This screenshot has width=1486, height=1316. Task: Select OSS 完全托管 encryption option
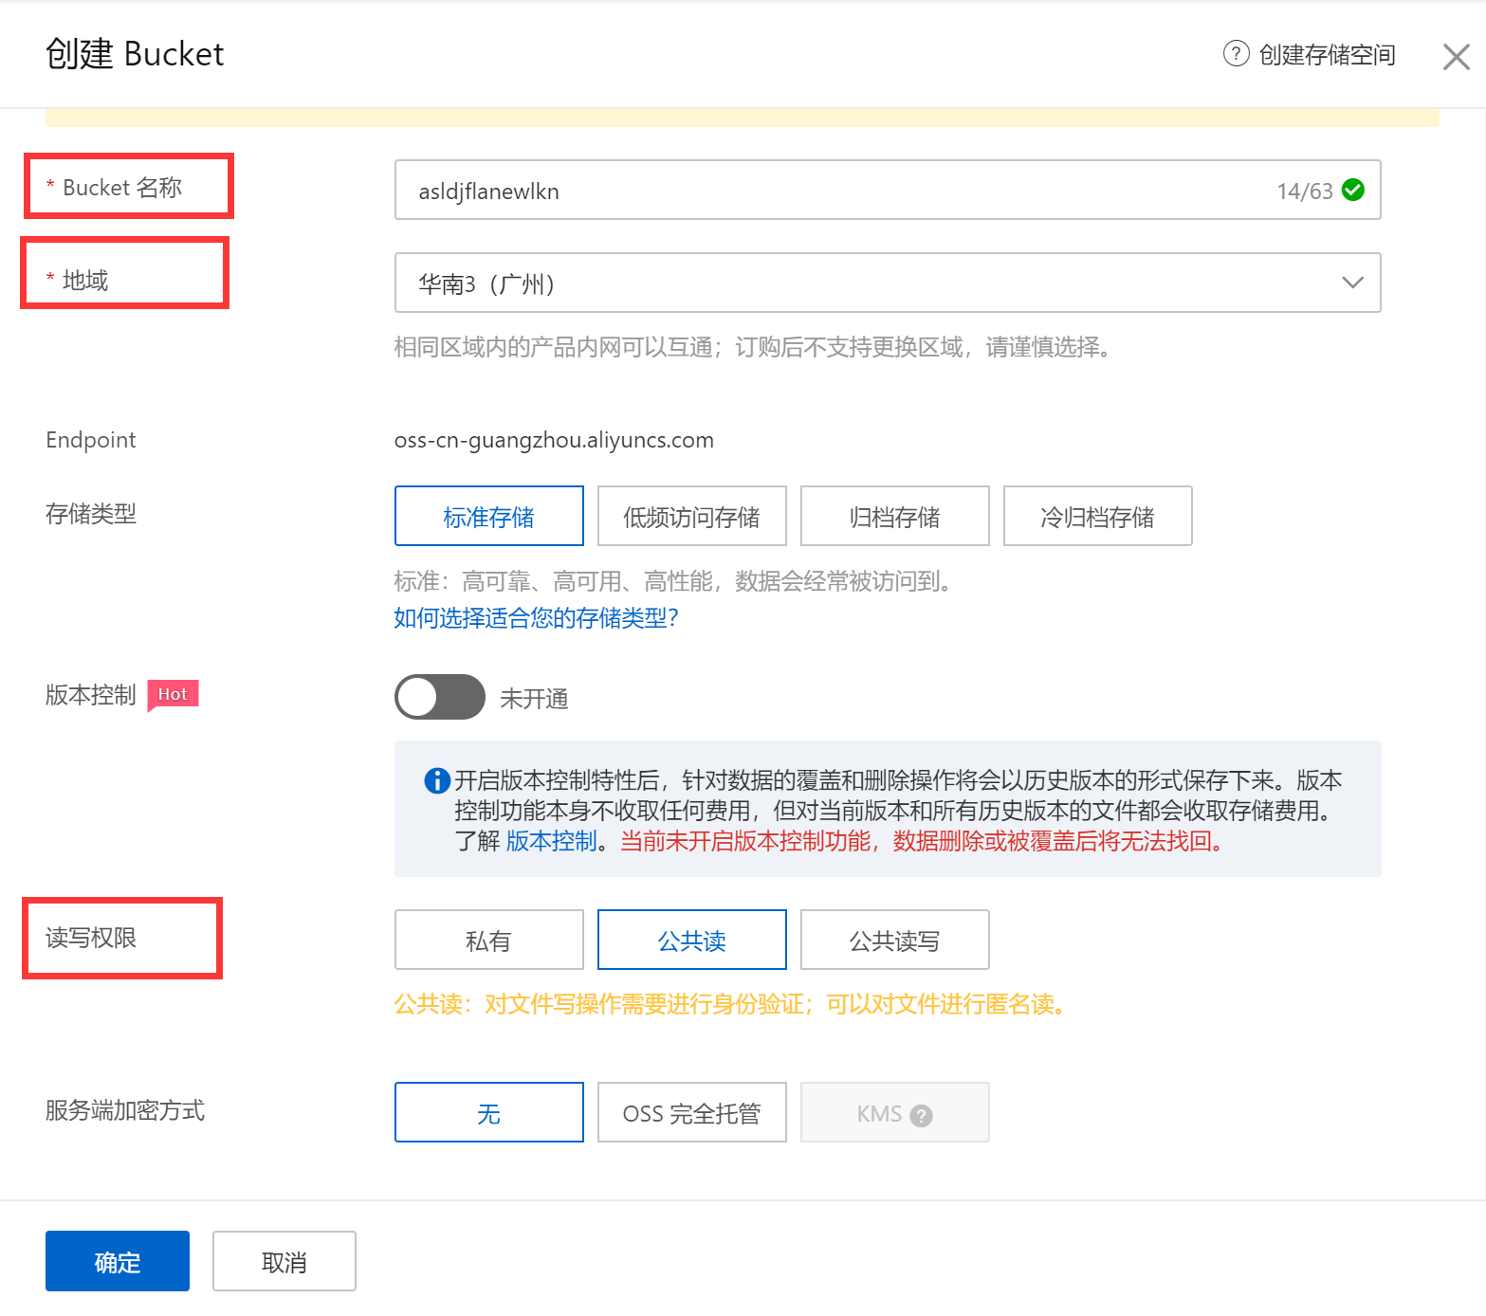pos(691,1113)
